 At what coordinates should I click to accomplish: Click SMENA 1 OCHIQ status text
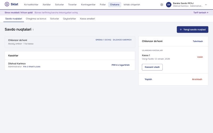[x=114, y=40]
